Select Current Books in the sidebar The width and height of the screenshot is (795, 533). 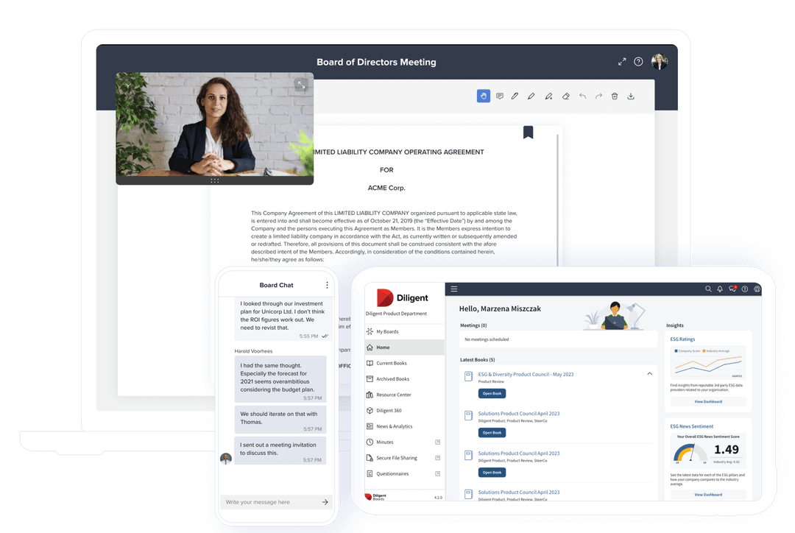pos(392,363)
